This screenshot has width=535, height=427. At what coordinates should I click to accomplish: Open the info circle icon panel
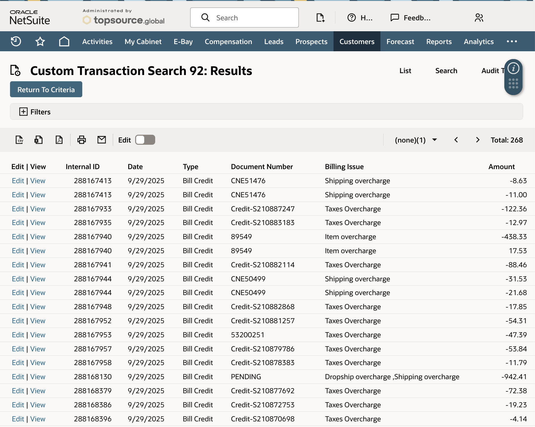tap(513, 68)
